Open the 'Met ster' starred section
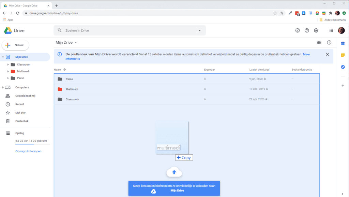This screenshot has height=197, width=349. [20, 113]
